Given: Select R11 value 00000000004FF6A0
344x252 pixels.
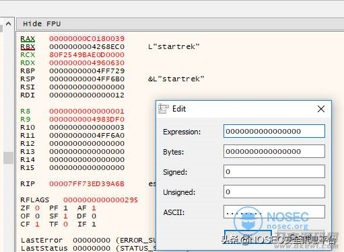Looking at the screenshot, I should pos(87,135).
